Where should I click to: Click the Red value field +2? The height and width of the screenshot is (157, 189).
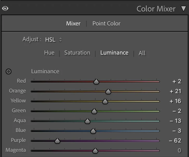(x=177, y=81)
